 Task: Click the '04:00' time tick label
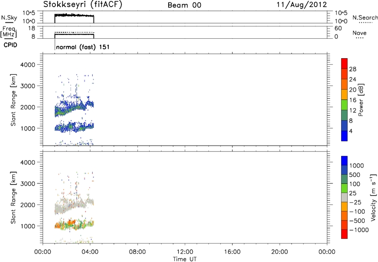coord(90,252)
